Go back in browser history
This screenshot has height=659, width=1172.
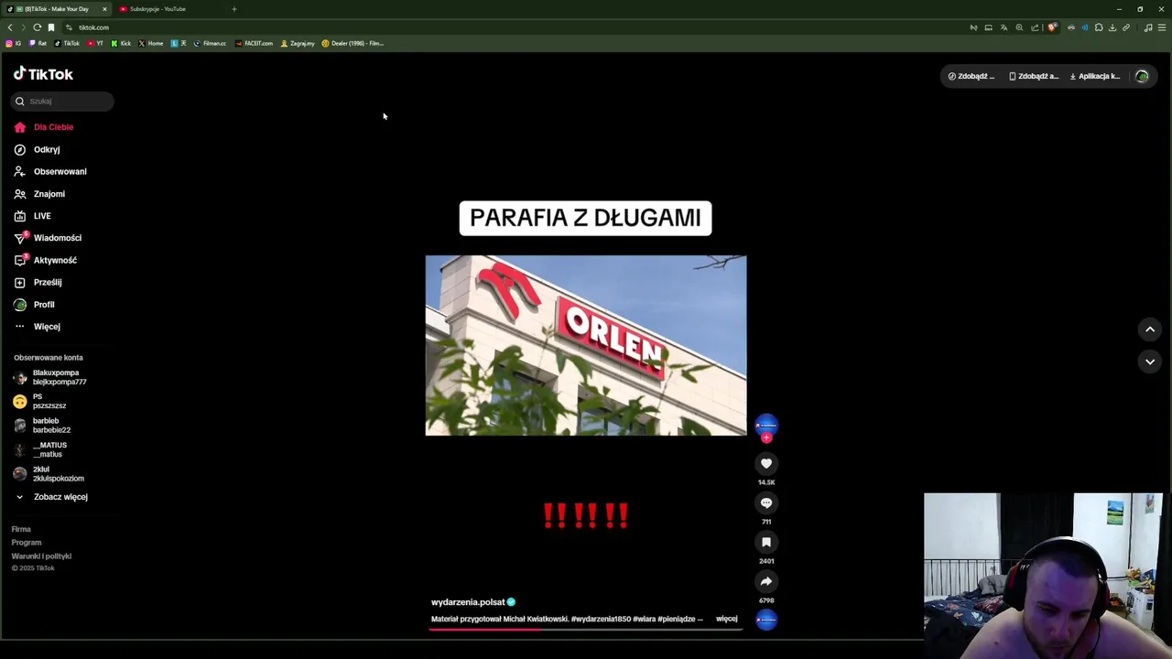[x=10, y=27]
